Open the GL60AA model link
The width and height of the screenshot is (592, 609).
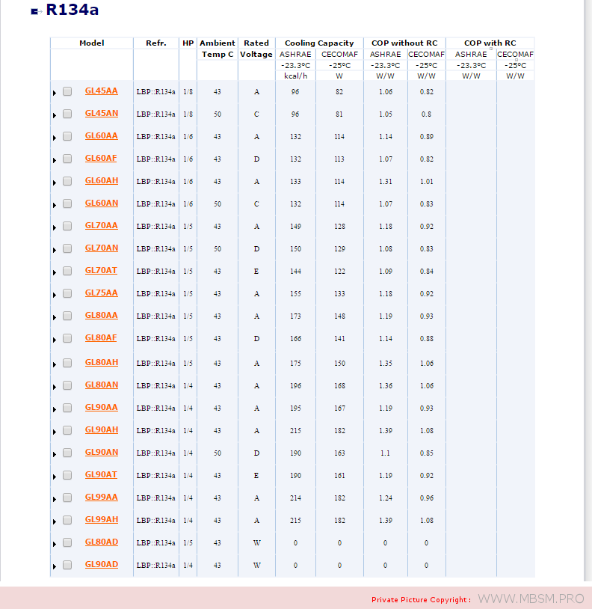[101, 136]
